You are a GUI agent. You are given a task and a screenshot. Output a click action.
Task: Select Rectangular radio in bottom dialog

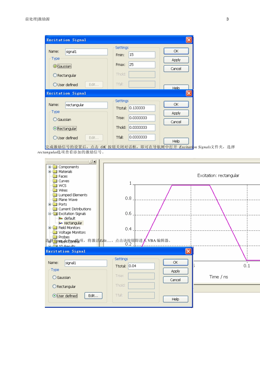(x=54, y=286)
